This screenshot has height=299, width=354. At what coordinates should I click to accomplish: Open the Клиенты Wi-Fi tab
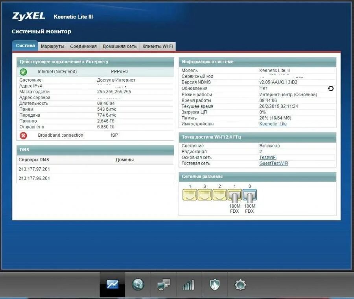pos(158,46)
